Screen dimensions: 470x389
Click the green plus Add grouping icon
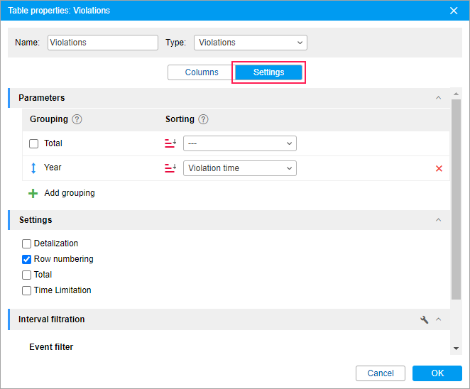coord(33,193)
